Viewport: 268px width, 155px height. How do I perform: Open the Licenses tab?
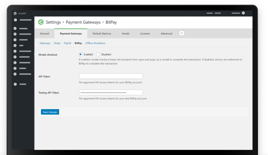point(145,33)
